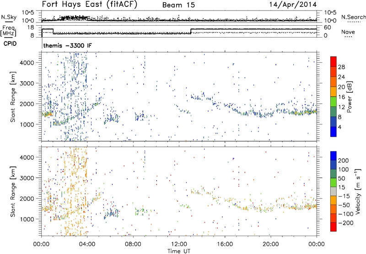This screenshot has height=254, width=366.
Task: Click the blue bottom segment of the power colorbar
Action: coord(334,132)
